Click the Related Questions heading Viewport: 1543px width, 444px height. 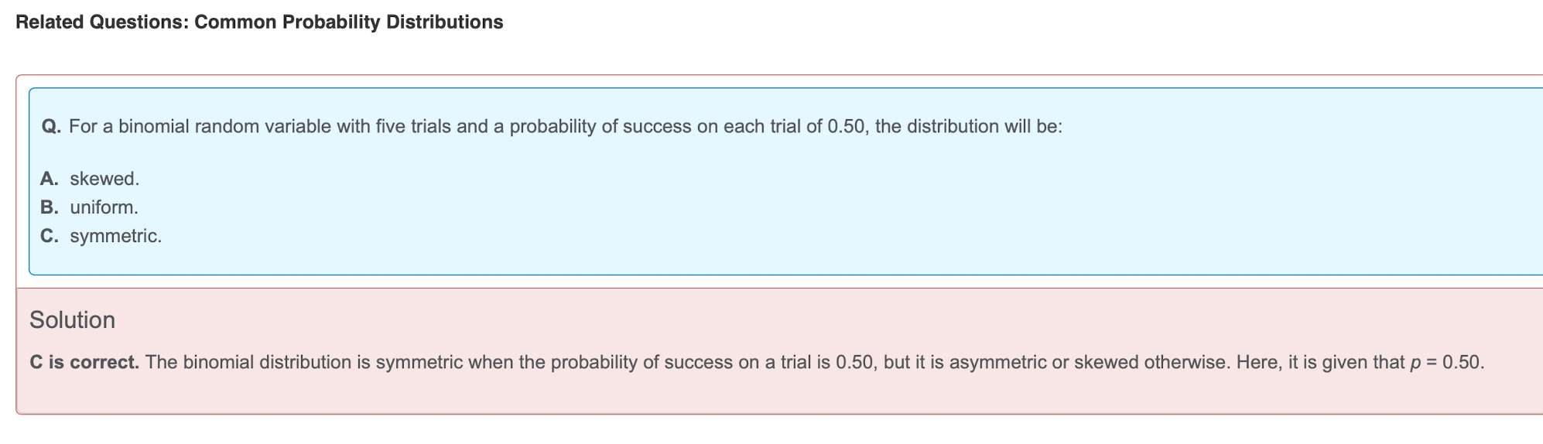click(x=102, y=22)
